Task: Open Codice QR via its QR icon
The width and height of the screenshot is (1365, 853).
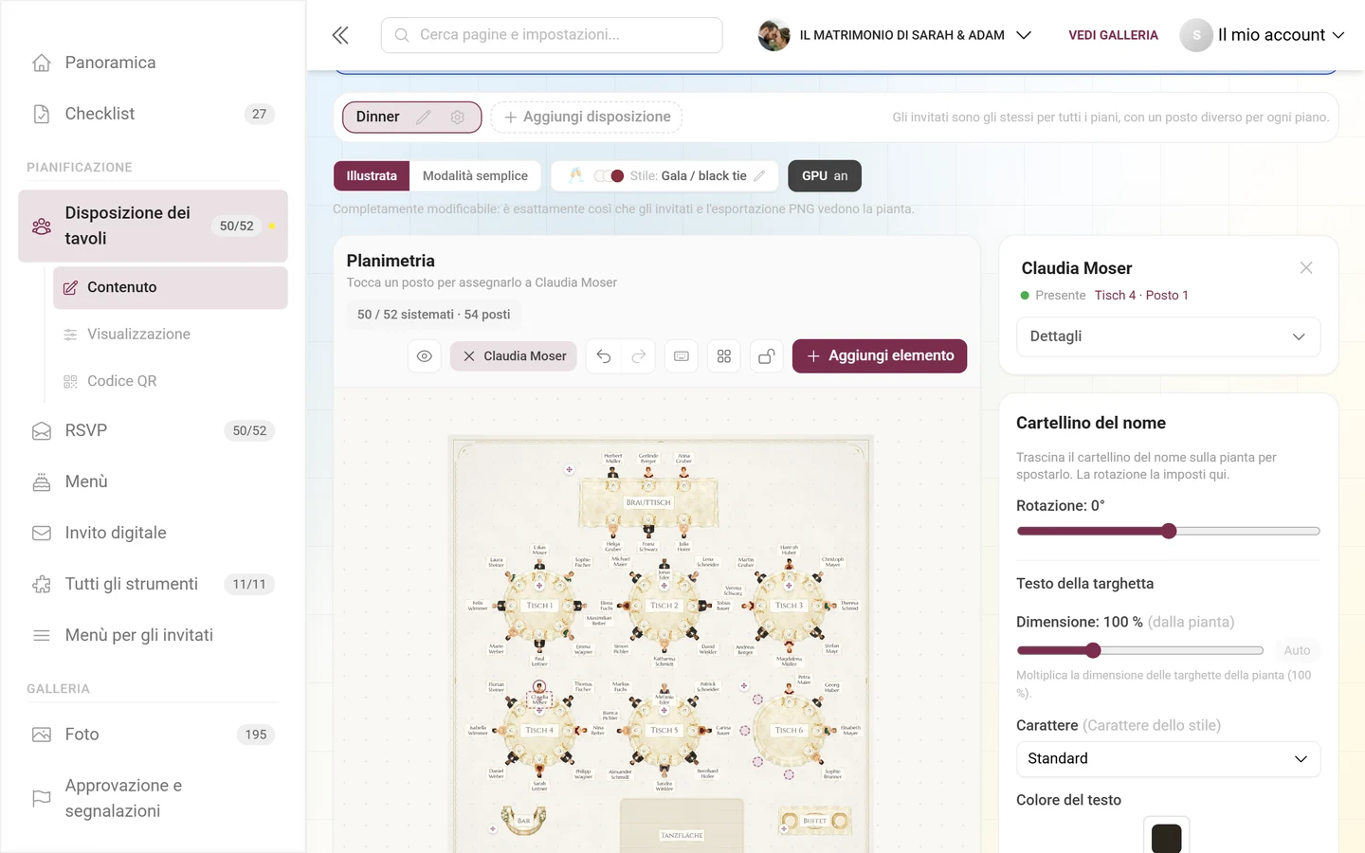Action: coord(70,381)
